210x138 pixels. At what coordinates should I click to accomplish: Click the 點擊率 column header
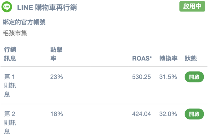click(x=56, y=54)
